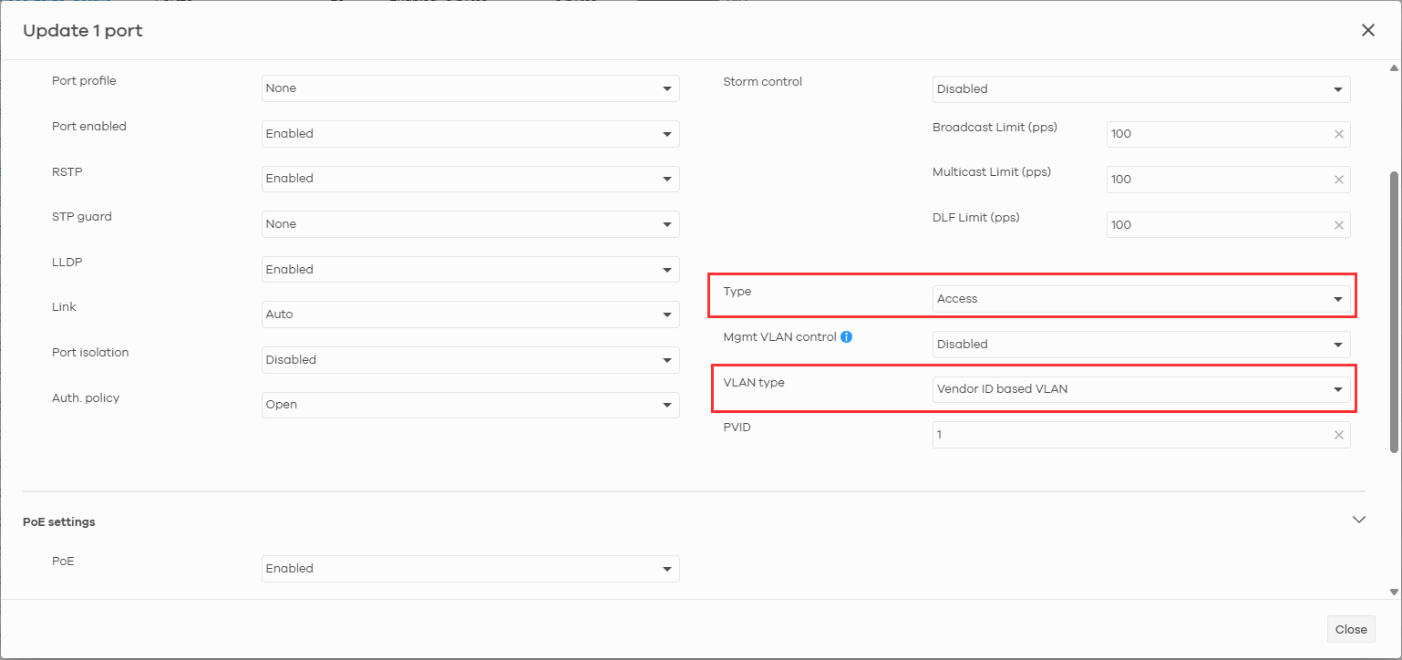
Task: Click the DLF Limit (pps) input field
Action: pyautogui.click(x=1228, y=225)
